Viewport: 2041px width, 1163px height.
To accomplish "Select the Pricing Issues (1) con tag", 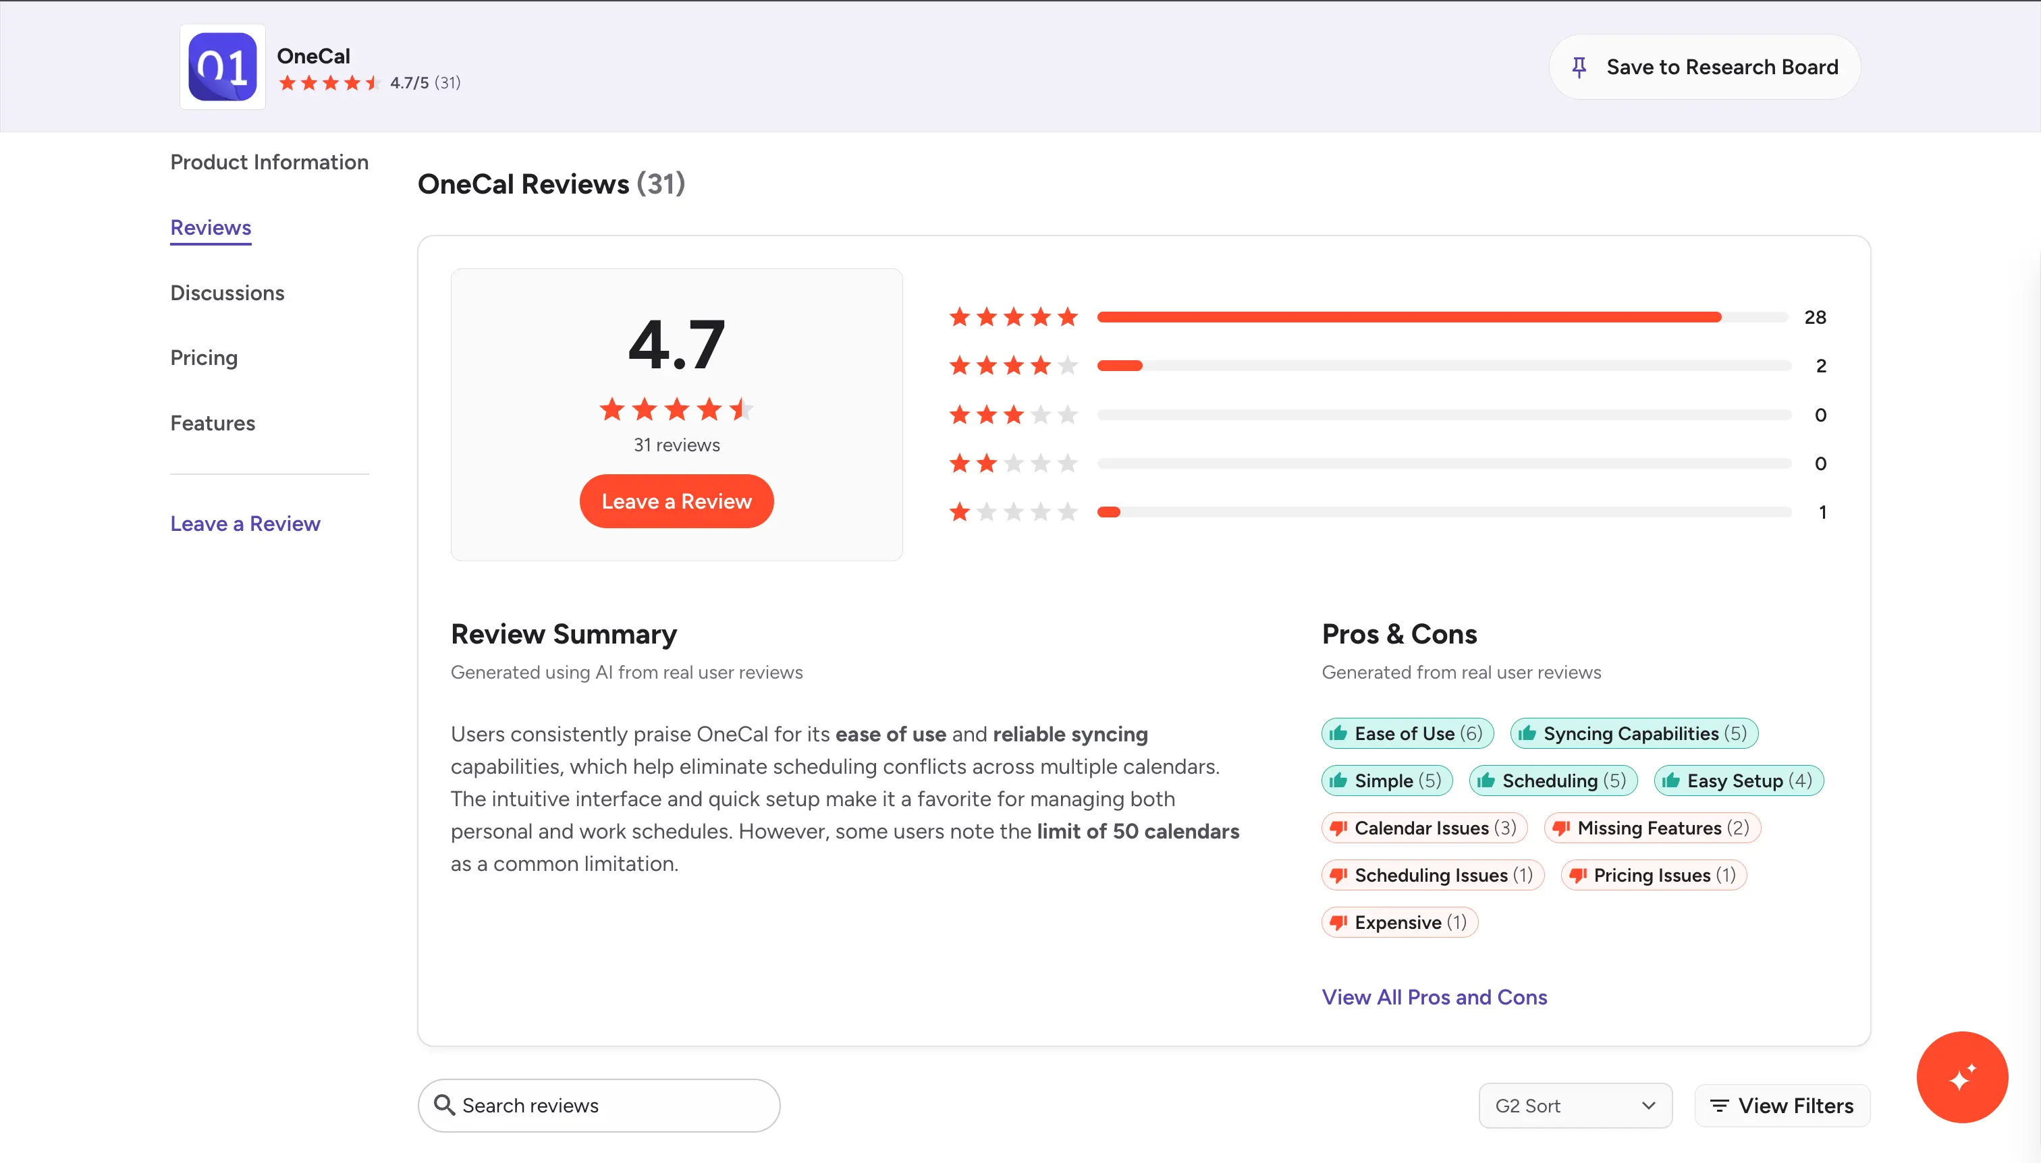I will 1654,876.
